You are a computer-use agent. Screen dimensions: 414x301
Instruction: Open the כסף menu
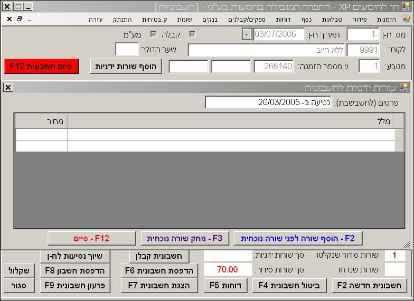306,20
